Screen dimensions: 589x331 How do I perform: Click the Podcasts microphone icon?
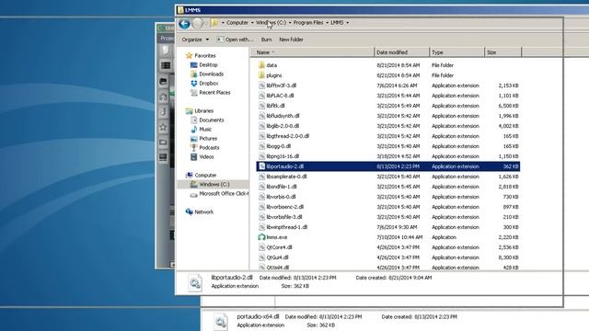(194, 147)
